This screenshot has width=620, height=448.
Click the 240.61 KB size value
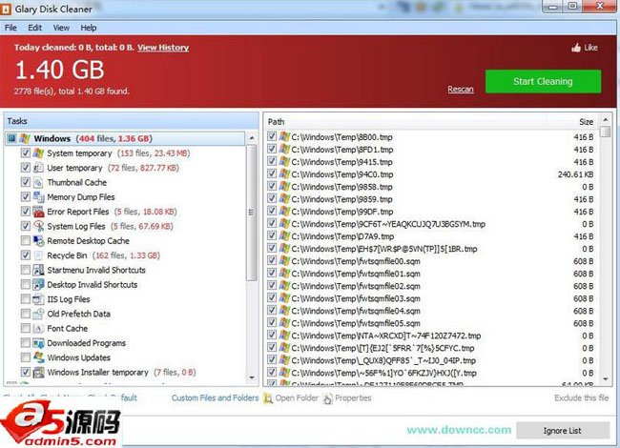pos(575,174)
